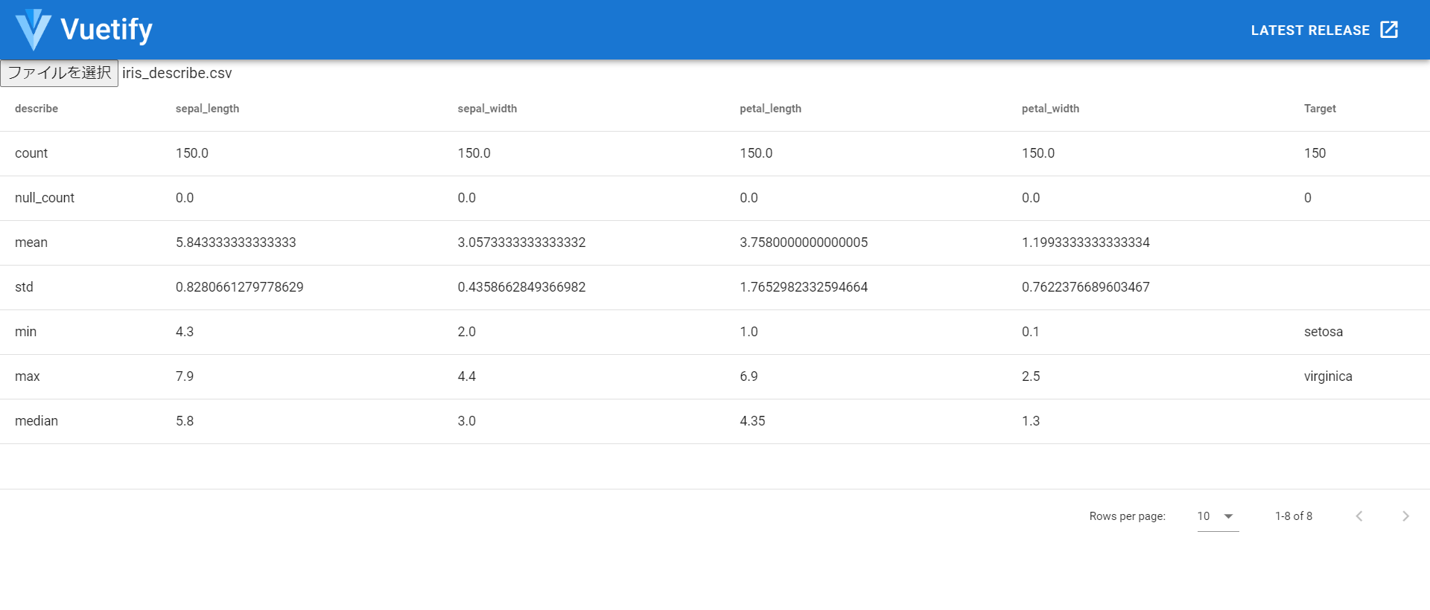The width and height of the screenshot is (1430, 610).
Task: Click the std value 0.8280661279778629
Action: (x=240, y=287)
